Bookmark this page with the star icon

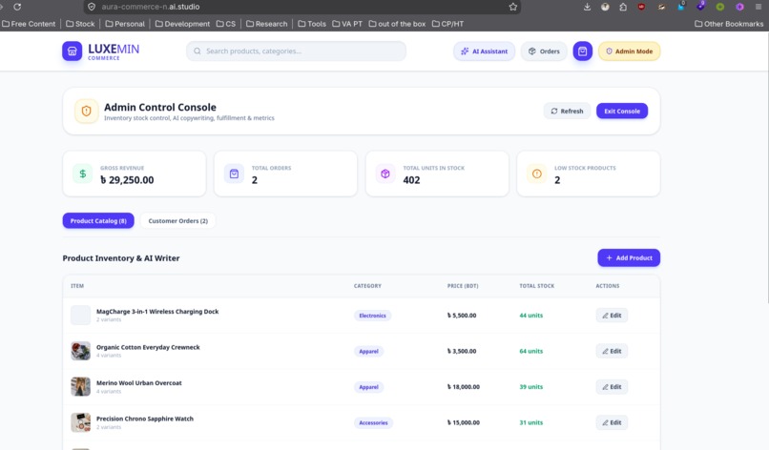tap(513, 7)
